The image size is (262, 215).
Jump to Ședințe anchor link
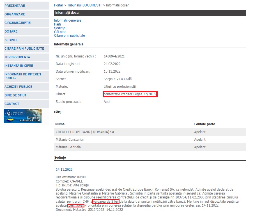coord(59,28)
